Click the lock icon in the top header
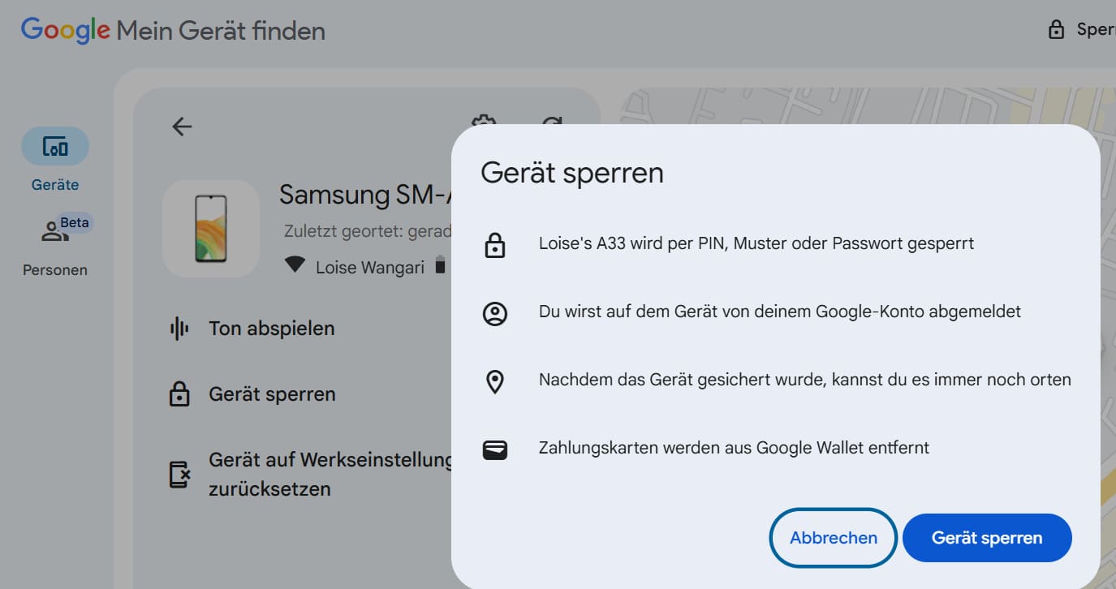The height and width of the screenshot is (589, 1116). (1056, 30)
